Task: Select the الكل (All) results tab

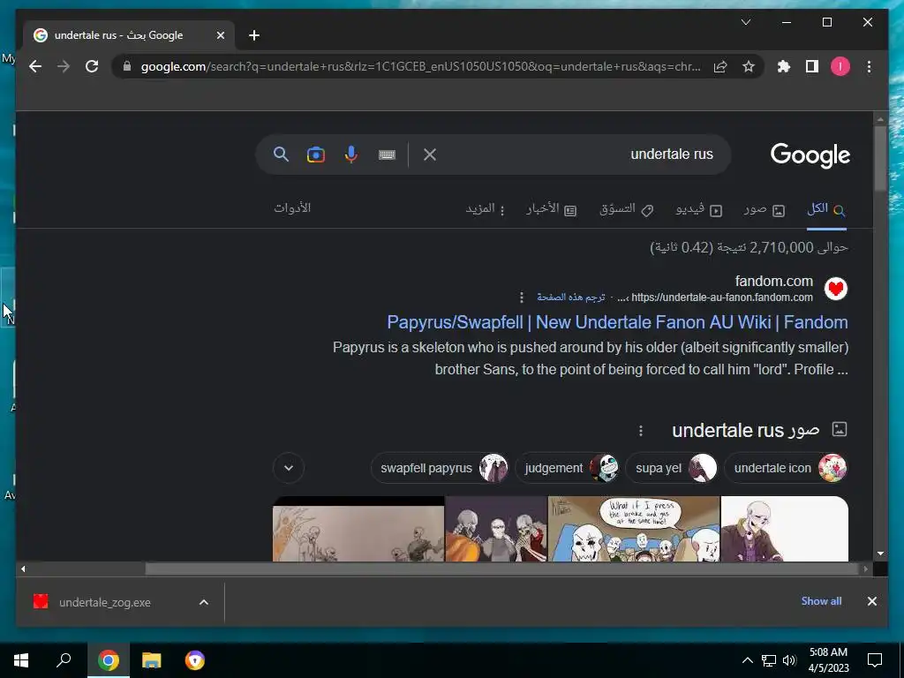Action: coord(826,209)
